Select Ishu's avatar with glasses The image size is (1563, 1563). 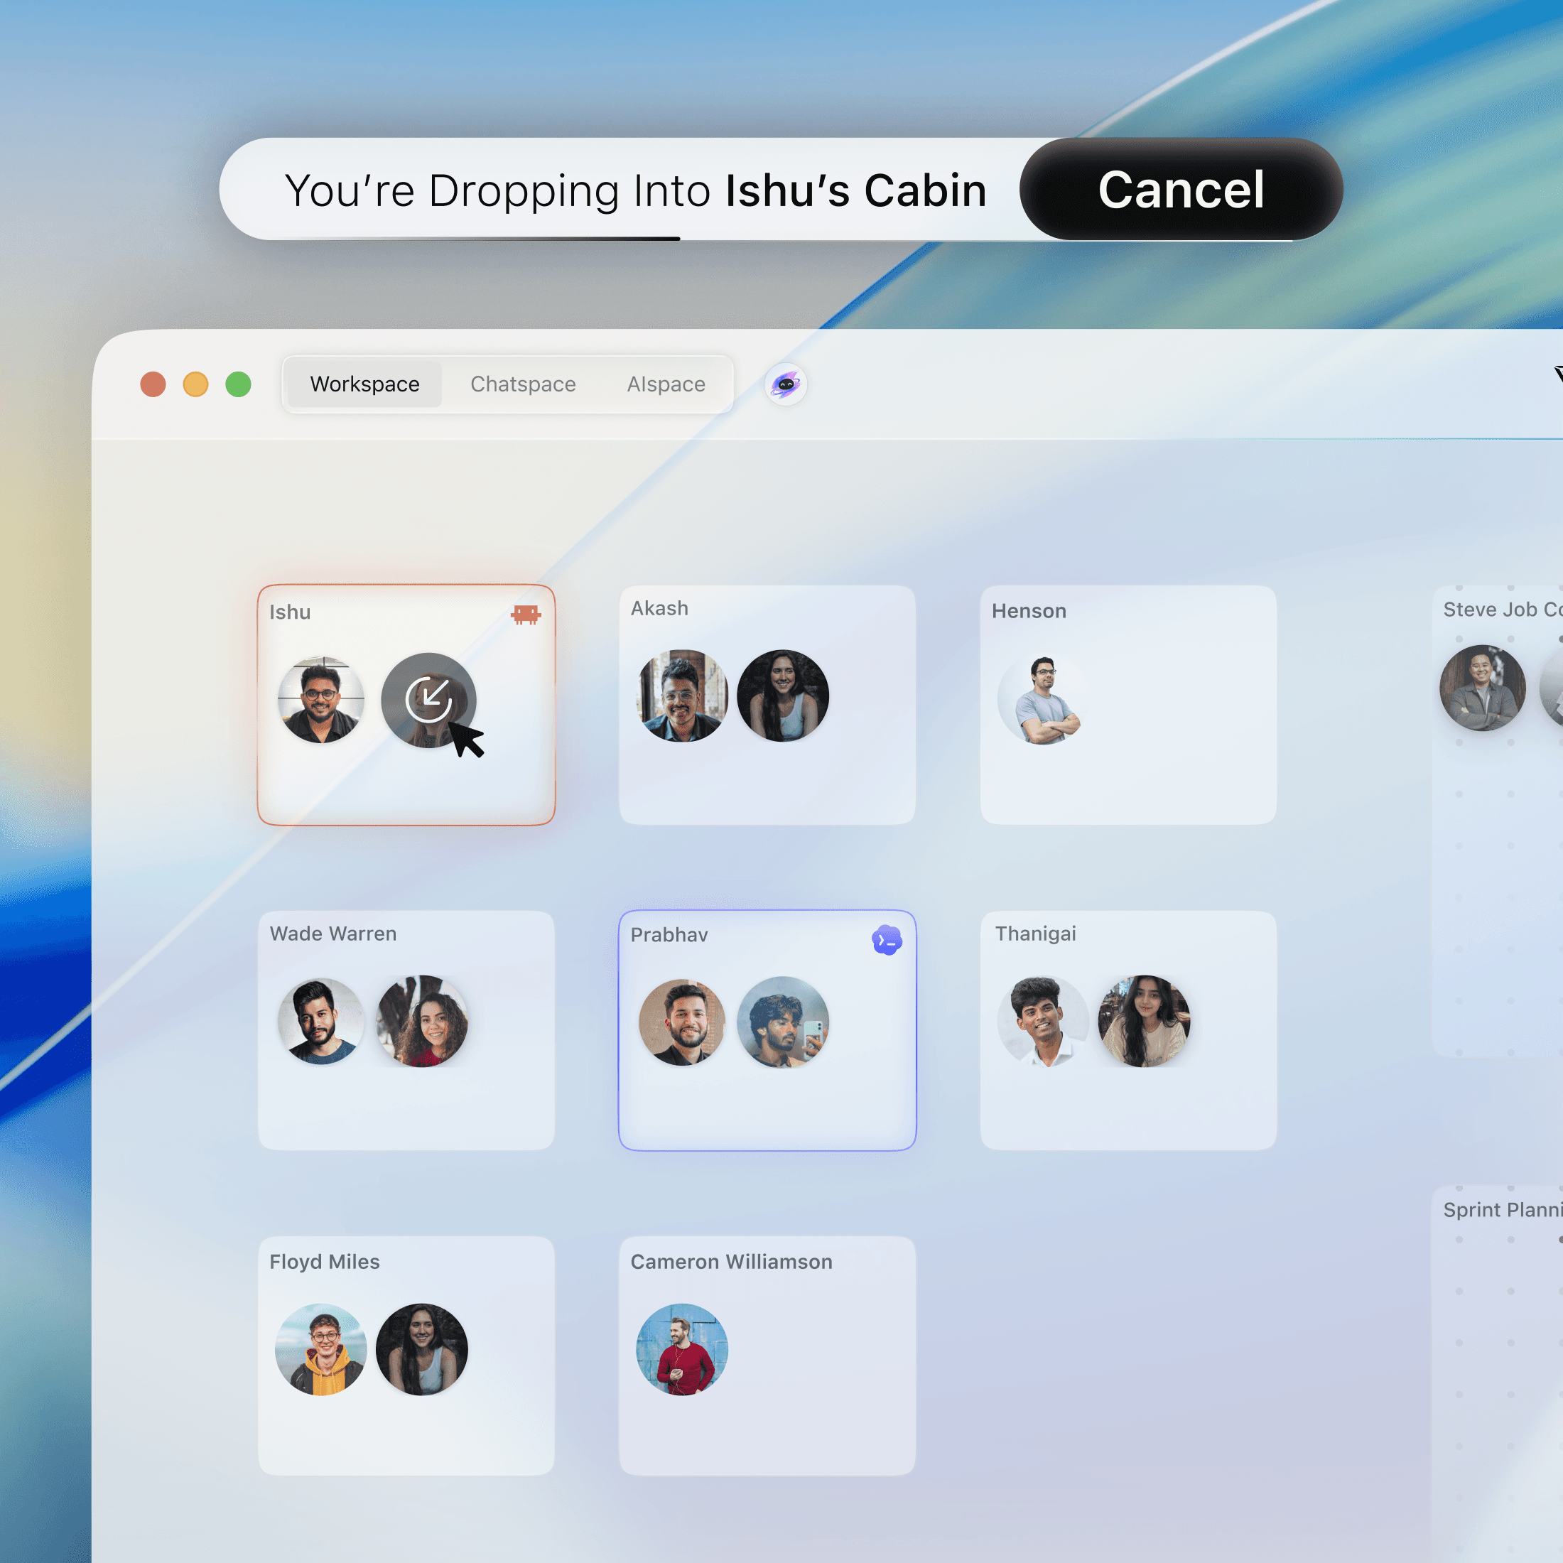(x=321, y=700)
